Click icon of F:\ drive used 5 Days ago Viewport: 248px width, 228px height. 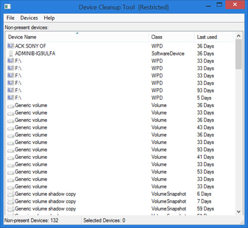click(11, 98)
